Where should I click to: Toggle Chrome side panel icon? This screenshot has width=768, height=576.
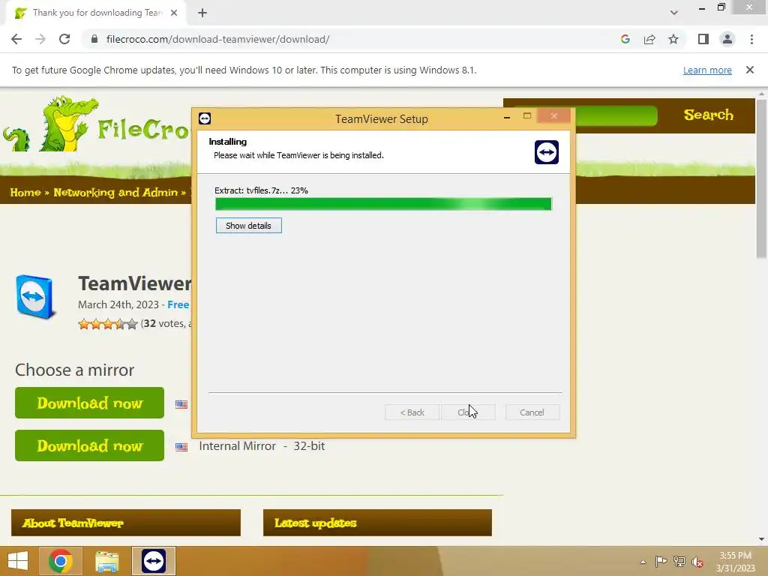point(703,39)
